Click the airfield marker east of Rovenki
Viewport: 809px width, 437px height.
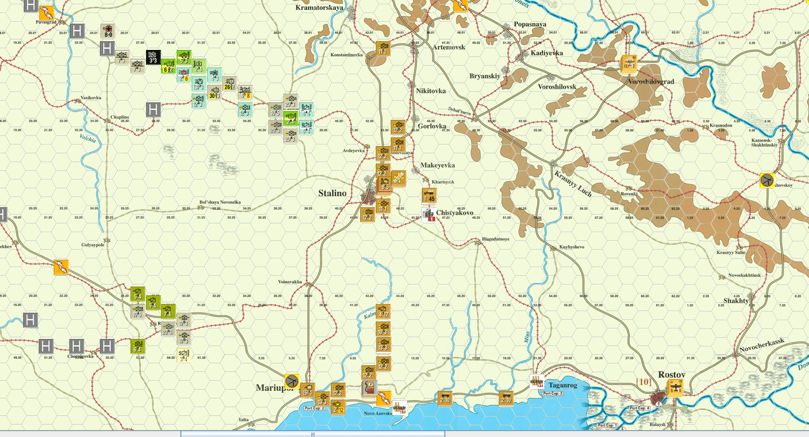click(x=767, y=180)
